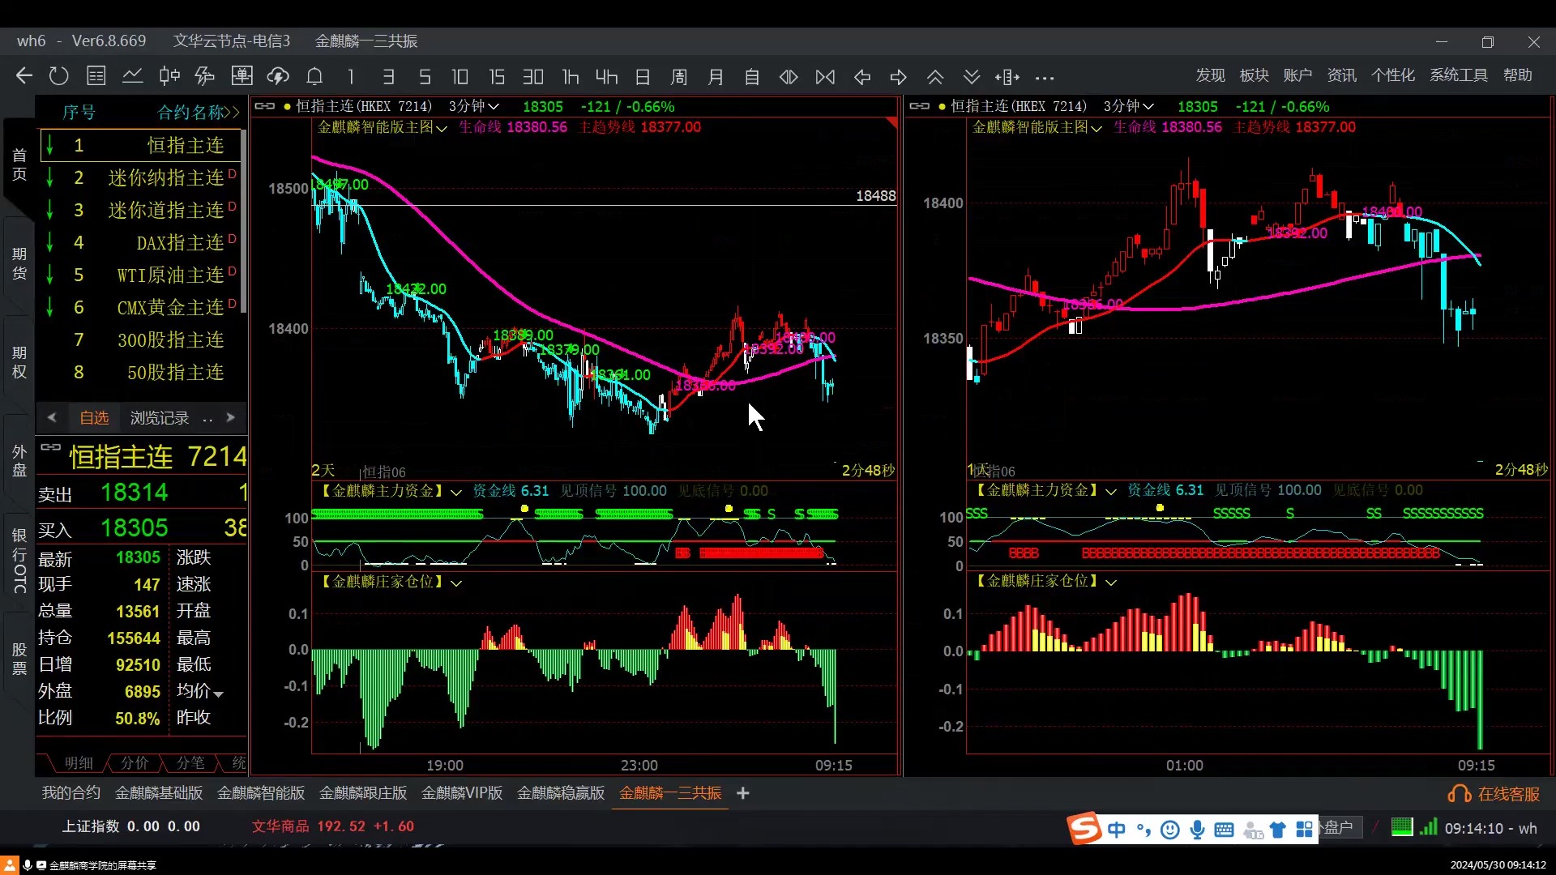Open the quote list table icon

(x=96, y=76)
